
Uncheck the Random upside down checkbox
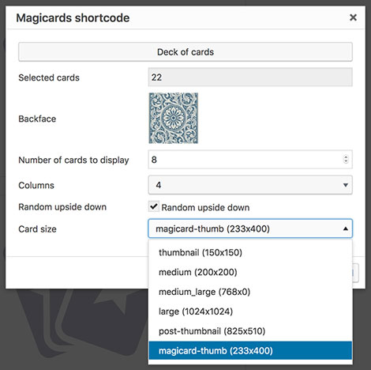click(154, 206)
